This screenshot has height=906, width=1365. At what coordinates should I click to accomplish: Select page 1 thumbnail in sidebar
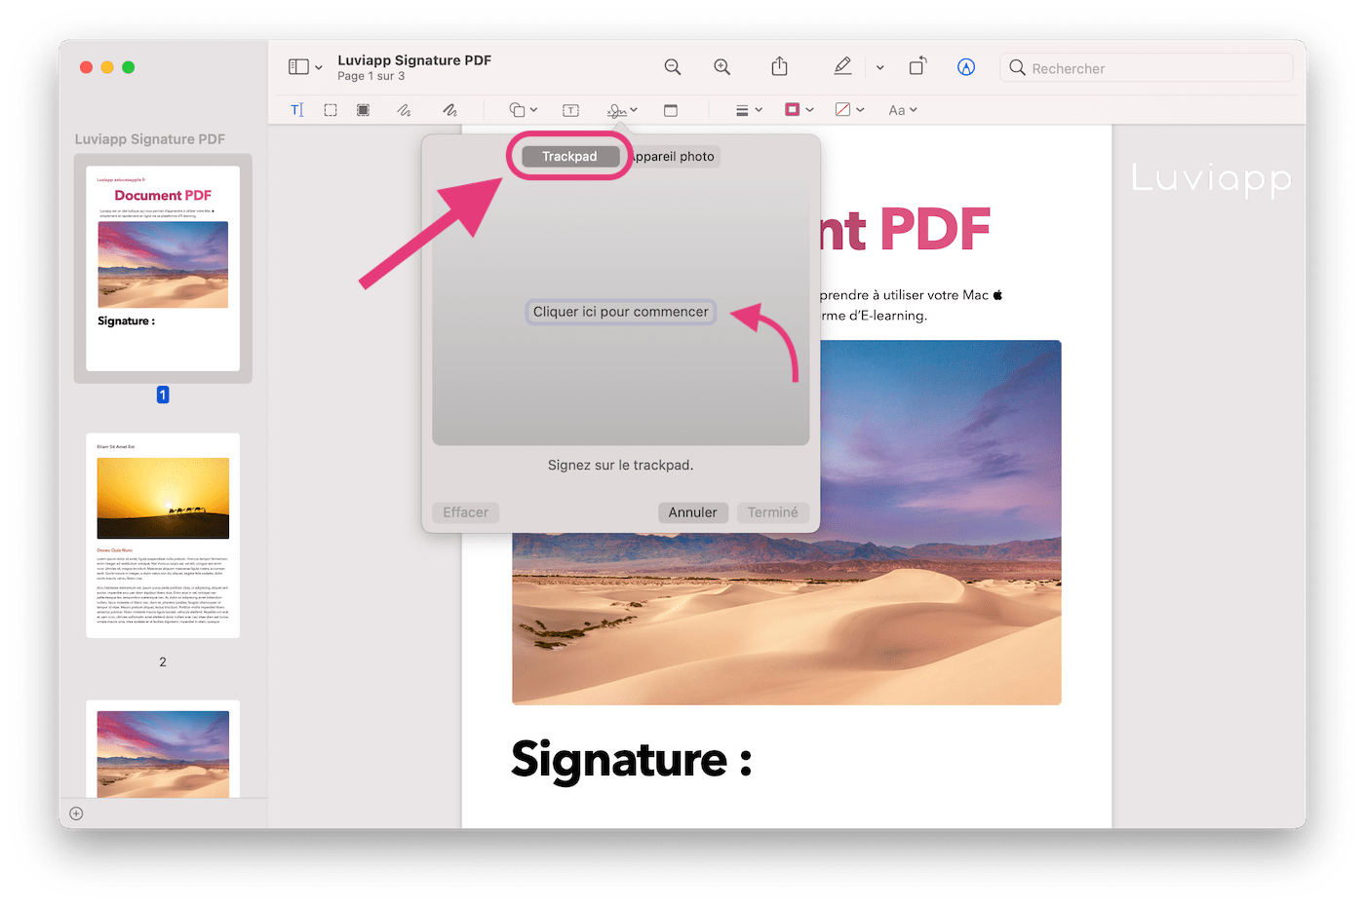[x=163, y=268]
